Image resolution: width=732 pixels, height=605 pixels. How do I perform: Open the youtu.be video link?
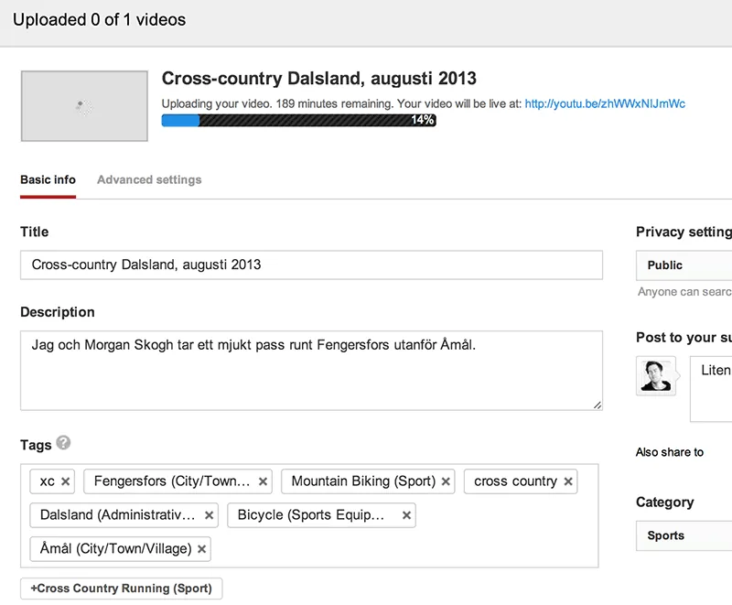point(605,103)
